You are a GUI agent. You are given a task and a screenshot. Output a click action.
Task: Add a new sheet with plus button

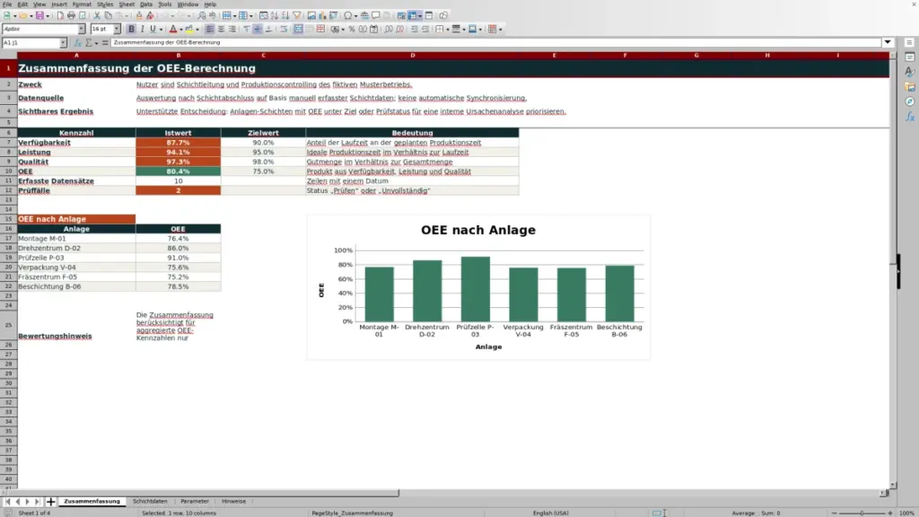(x=50, y=502)
